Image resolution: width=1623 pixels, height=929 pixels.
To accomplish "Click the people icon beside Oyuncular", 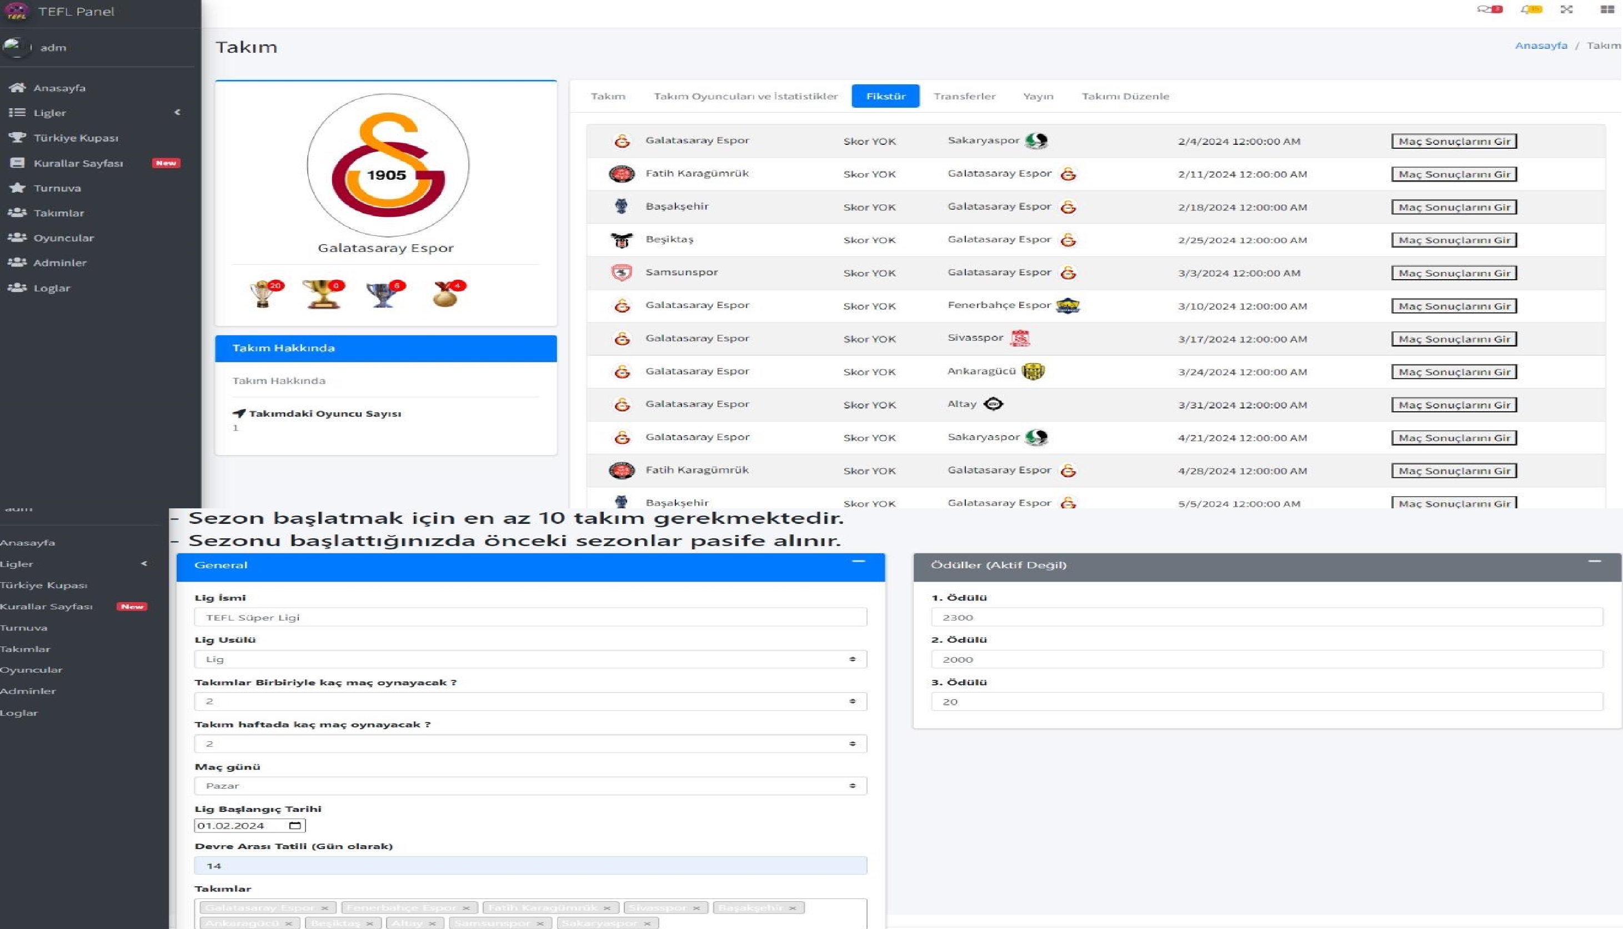I will (x=17, y=238).
